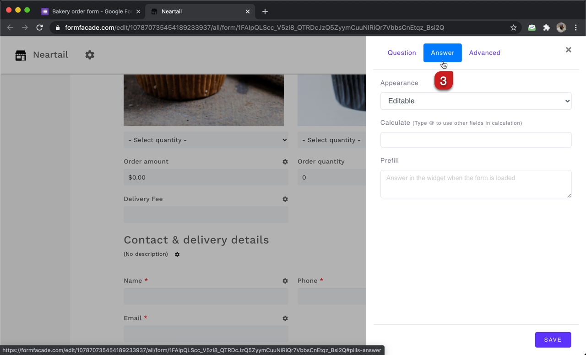
Task: Open the first Select quantity dropdown
Action: (206, 140)
